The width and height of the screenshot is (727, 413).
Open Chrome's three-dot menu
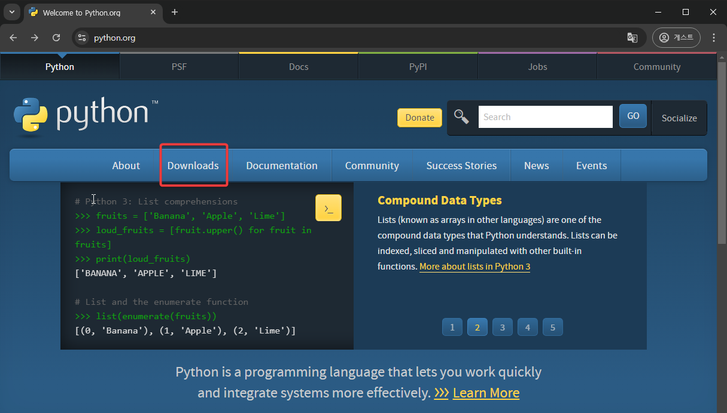coord(713,37)
